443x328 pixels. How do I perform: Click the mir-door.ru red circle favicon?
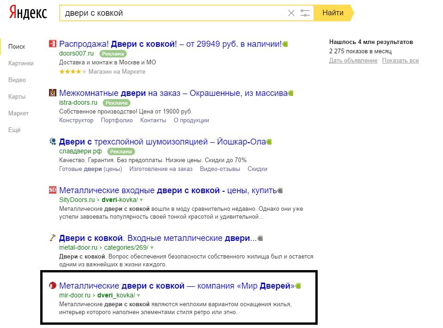(53, 285)
